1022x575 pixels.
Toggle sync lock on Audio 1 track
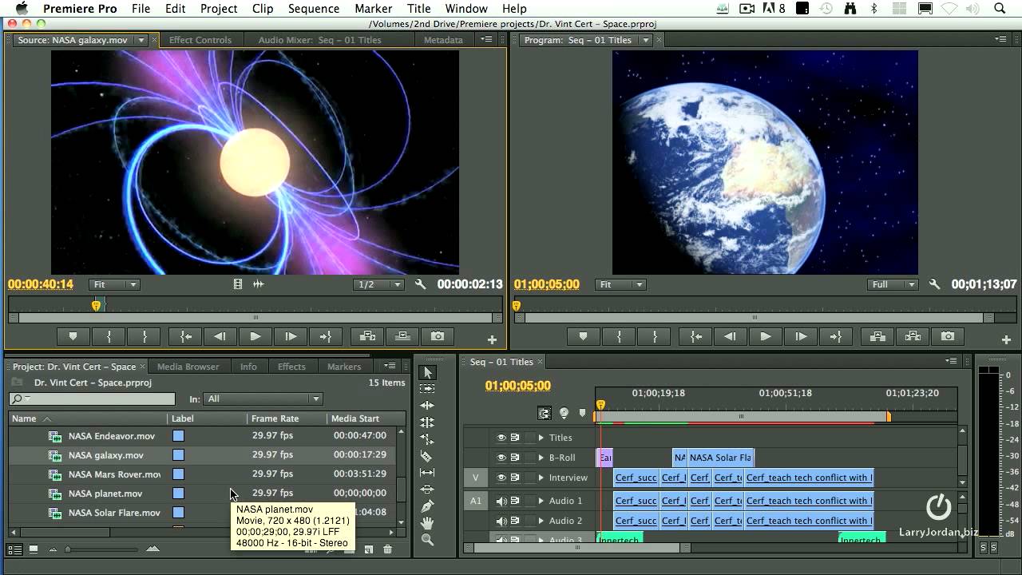click(x=515, y=501)
